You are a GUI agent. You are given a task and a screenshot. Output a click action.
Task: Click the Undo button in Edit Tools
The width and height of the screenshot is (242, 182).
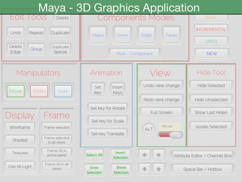coord(16,32)
